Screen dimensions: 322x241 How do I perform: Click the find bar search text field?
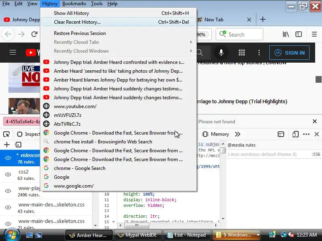coord(22,122)
